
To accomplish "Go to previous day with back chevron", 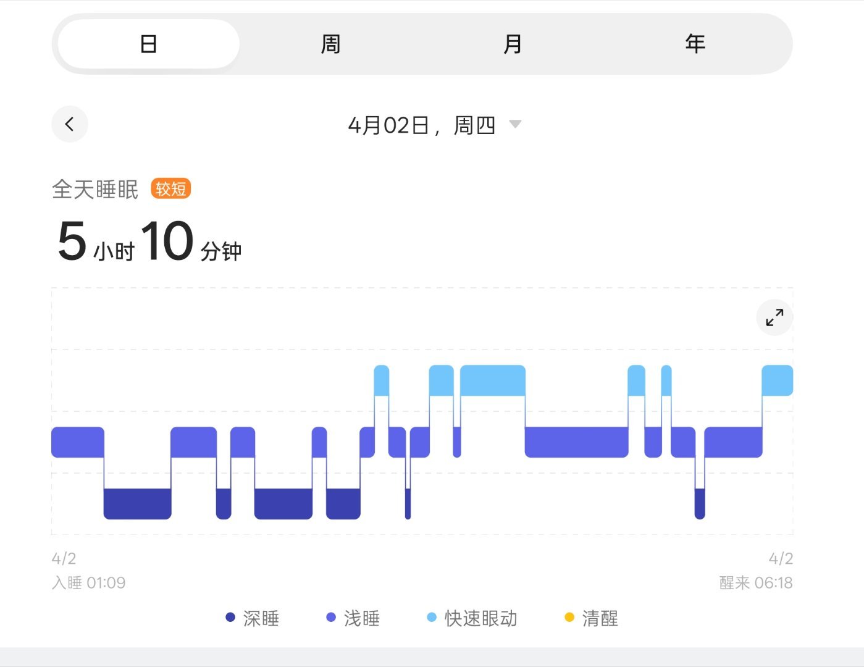I will coord(70,124).
